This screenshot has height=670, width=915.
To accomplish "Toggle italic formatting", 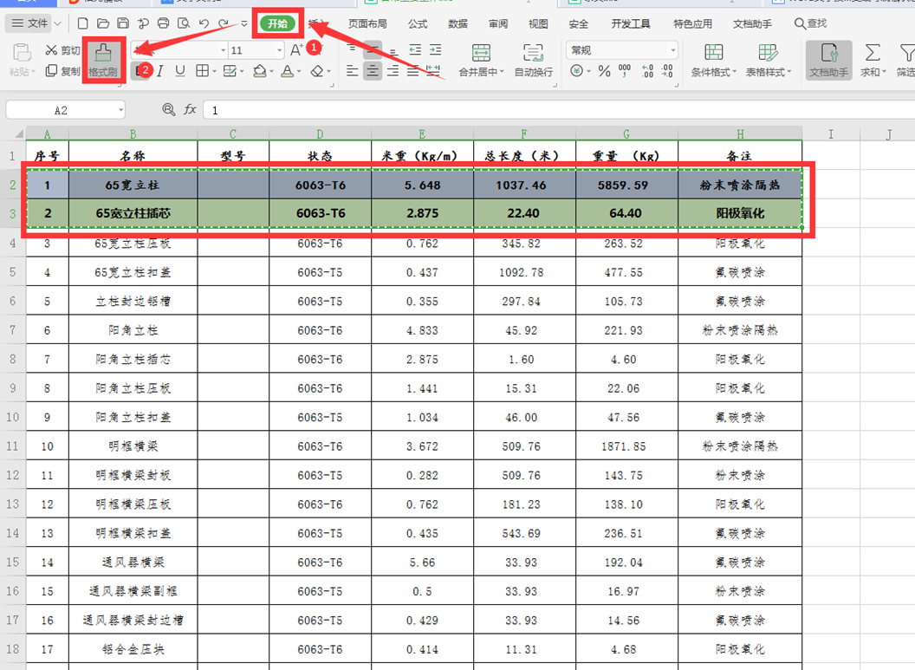I will click(x=160, y=71).
